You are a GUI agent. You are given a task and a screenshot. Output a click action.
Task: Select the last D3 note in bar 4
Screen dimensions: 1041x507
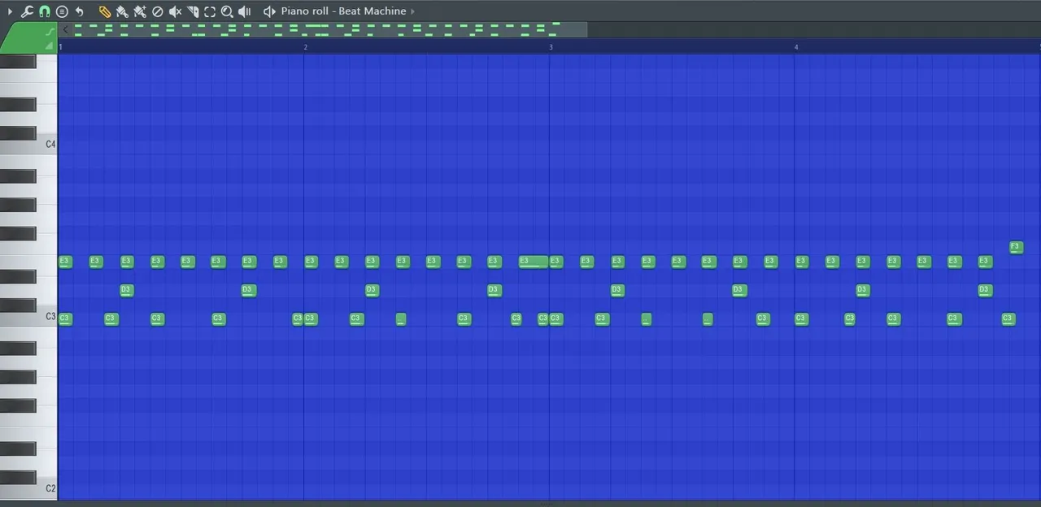coord(985,290)
